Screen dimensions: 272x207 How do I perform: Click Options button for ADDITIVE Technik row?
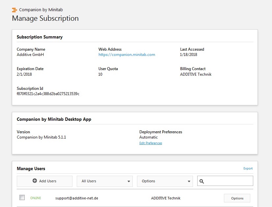pos(237,198)
